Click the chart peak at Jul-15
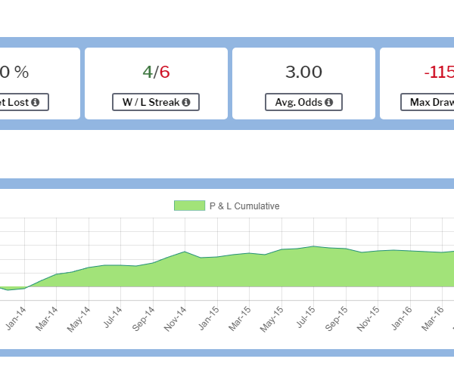Screen dimensions: 454x368 tap(313, 246)
